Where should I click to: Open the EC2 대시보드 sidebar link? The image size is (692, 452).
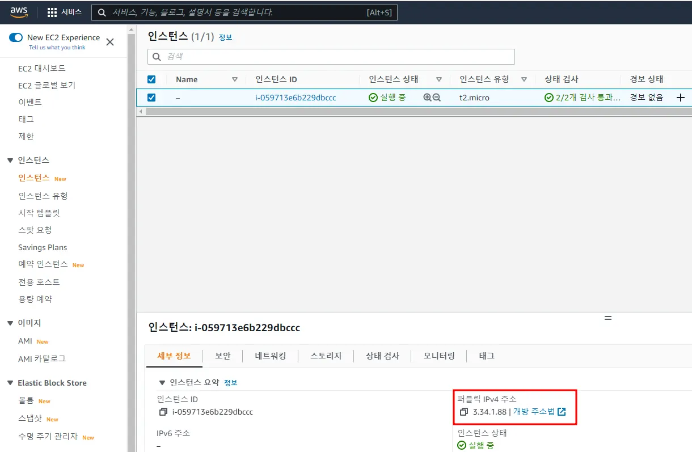tap(42, 68)
